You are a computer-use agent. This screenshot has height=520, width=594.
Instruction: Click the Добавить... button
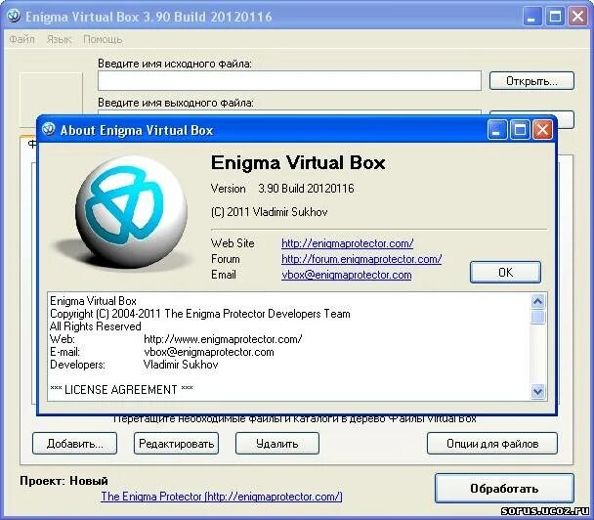pyautogui.click(x=74, y=443)
